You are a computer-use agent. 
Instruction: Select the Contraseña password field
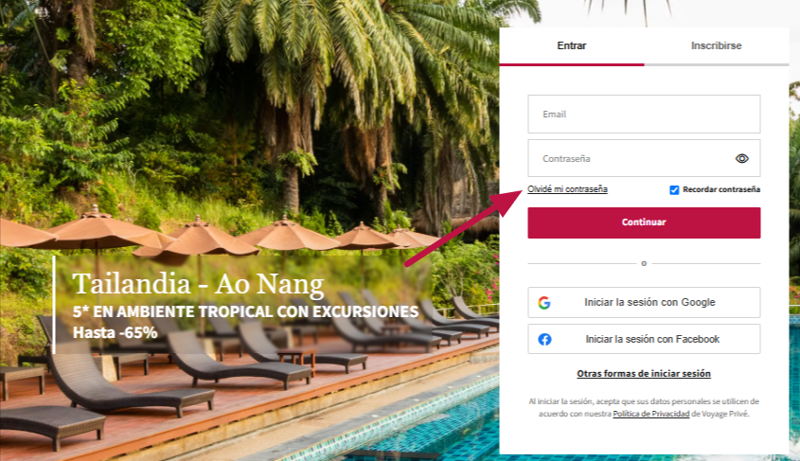coord(644,159)
